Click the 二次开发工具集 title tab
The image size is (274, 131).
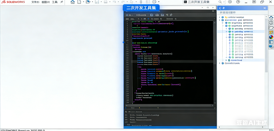point(141,8)
